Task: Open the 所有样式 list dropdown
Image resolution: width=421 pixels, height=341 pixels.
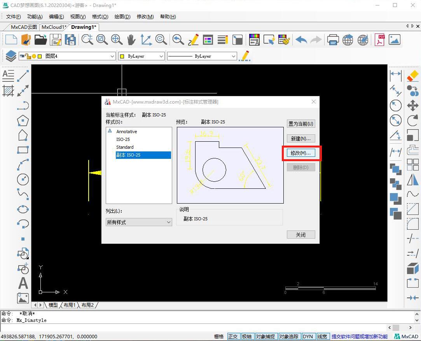Action: click(x=139, y=222)
